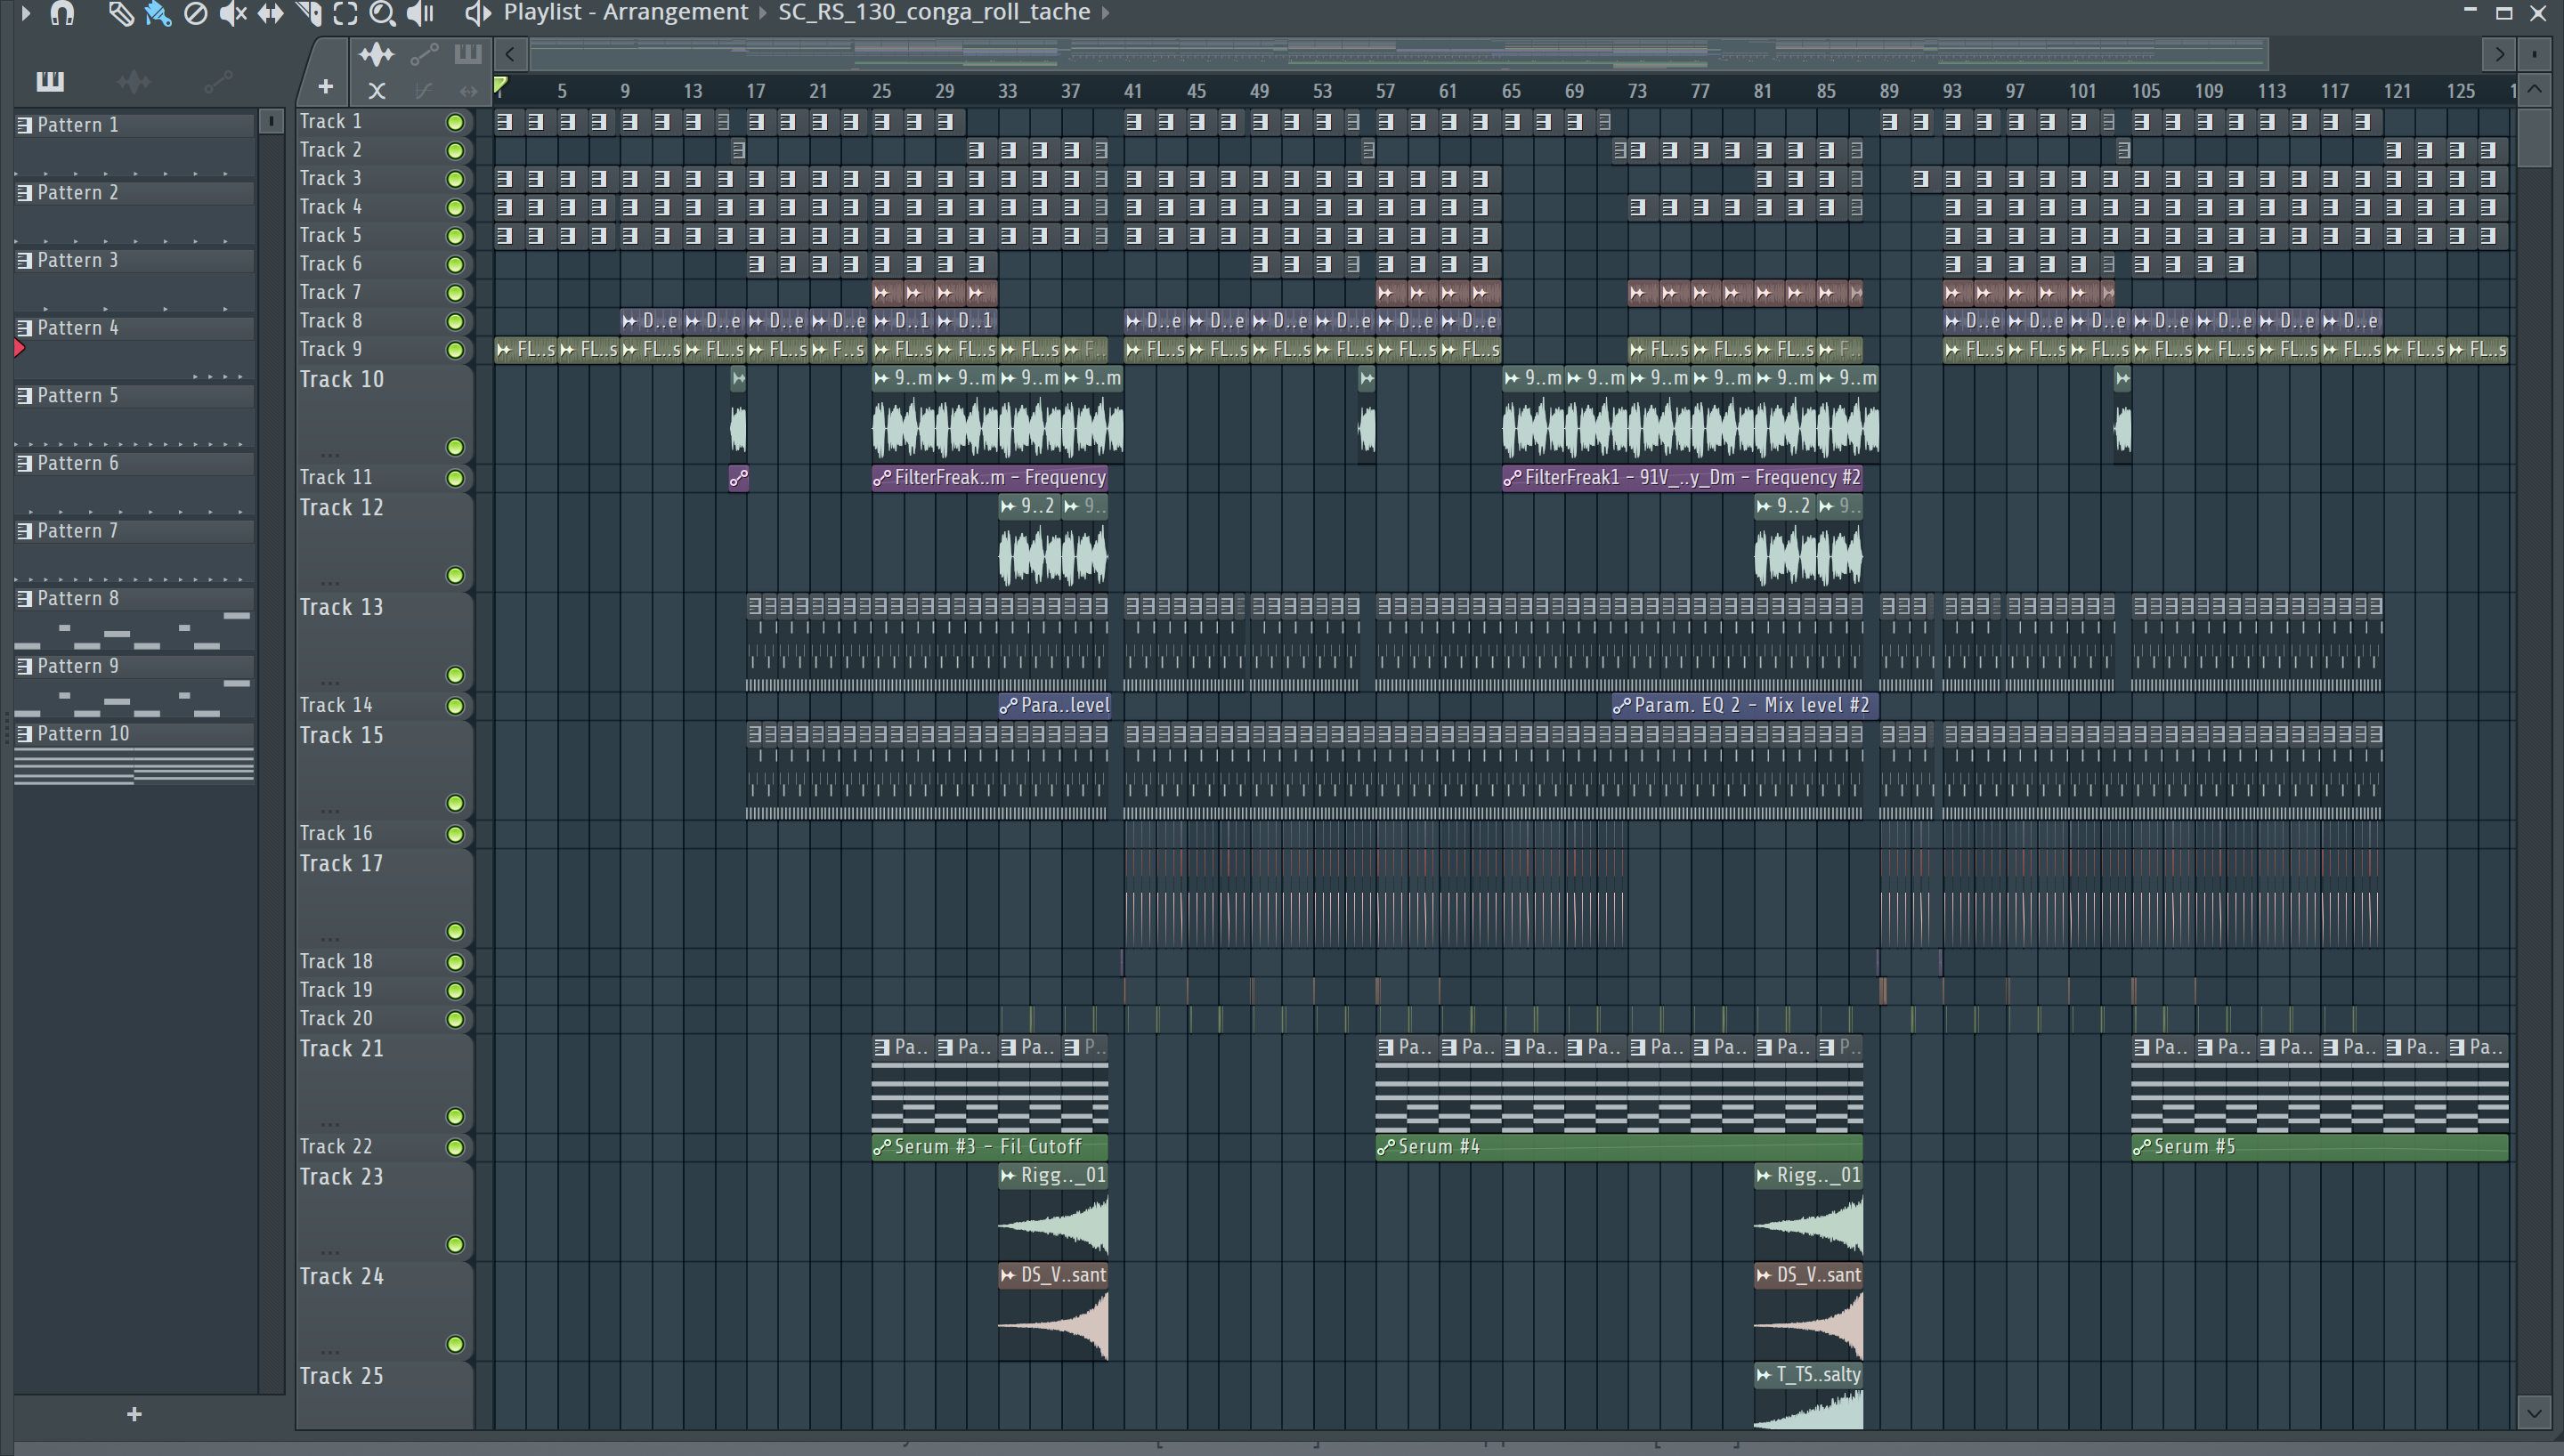The width and height of the screenshot is (2564, 1456).
Task: Mute Track 21 with its green LED
Action: click(455, 1116)
